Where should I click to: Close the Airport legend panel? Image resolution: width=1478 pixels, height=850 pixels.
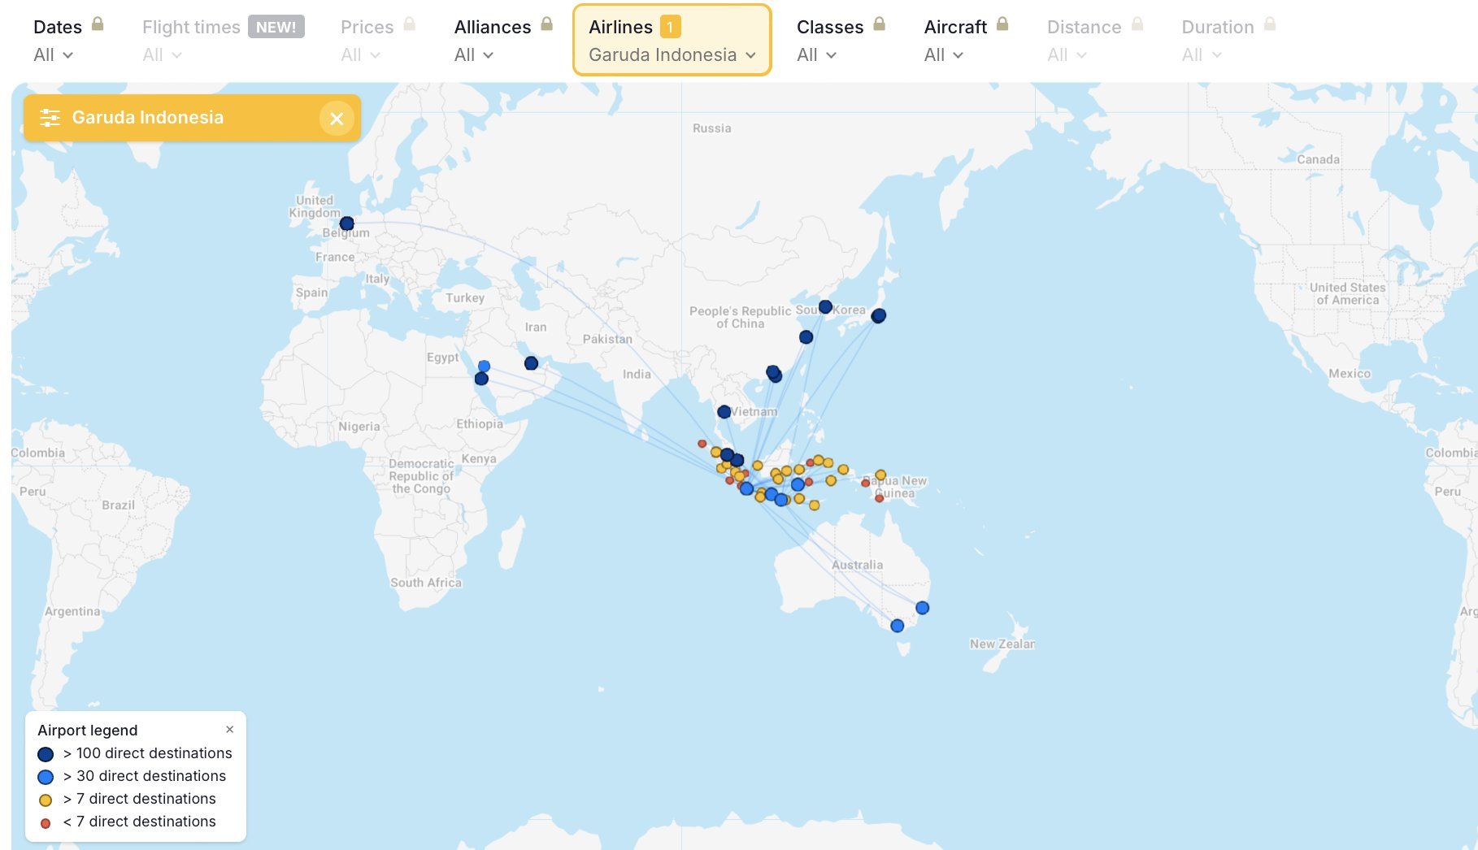[x=229, y=729]
